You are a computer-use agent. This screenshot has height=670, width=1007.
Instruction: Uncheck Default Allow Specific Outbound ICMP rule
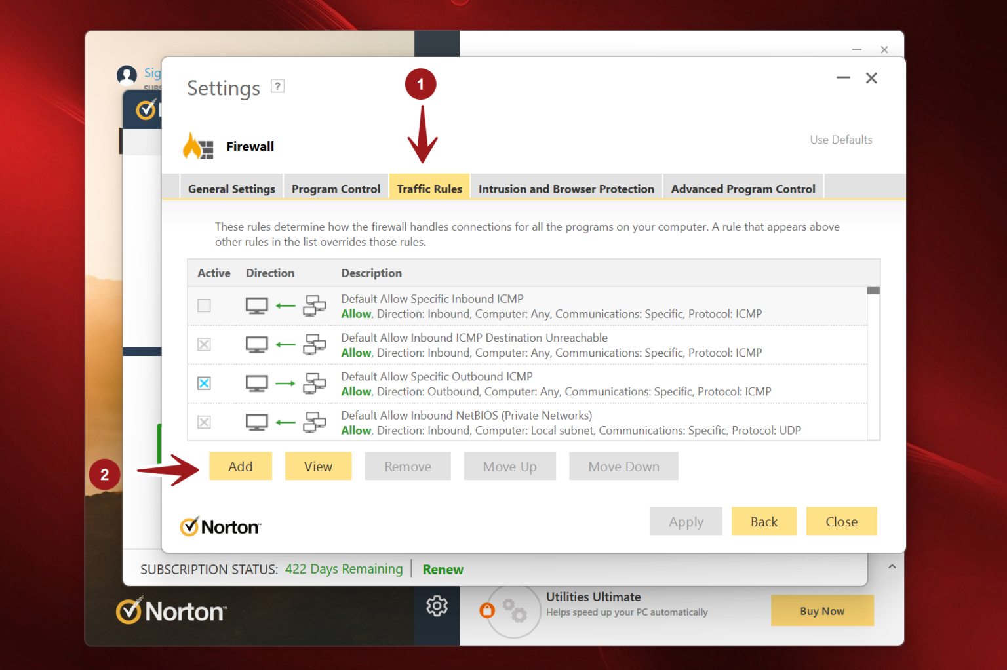(x=205, y=384)
